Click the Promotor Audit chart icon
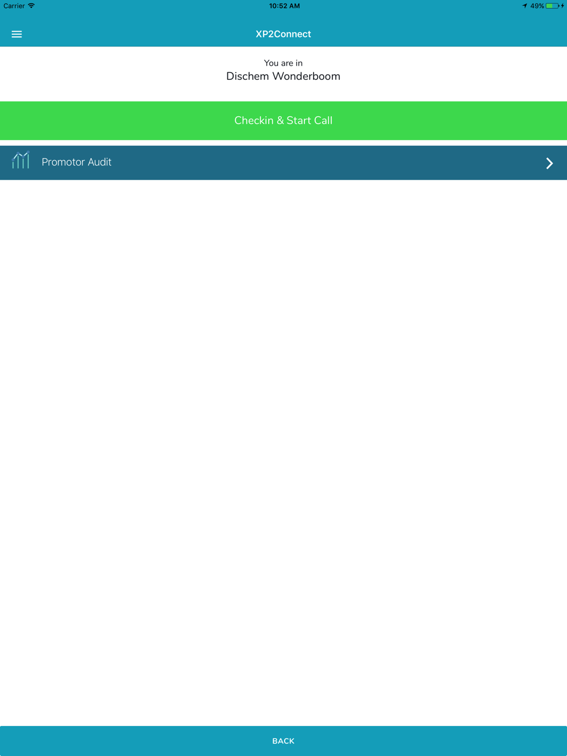 [x=21, y=160]
